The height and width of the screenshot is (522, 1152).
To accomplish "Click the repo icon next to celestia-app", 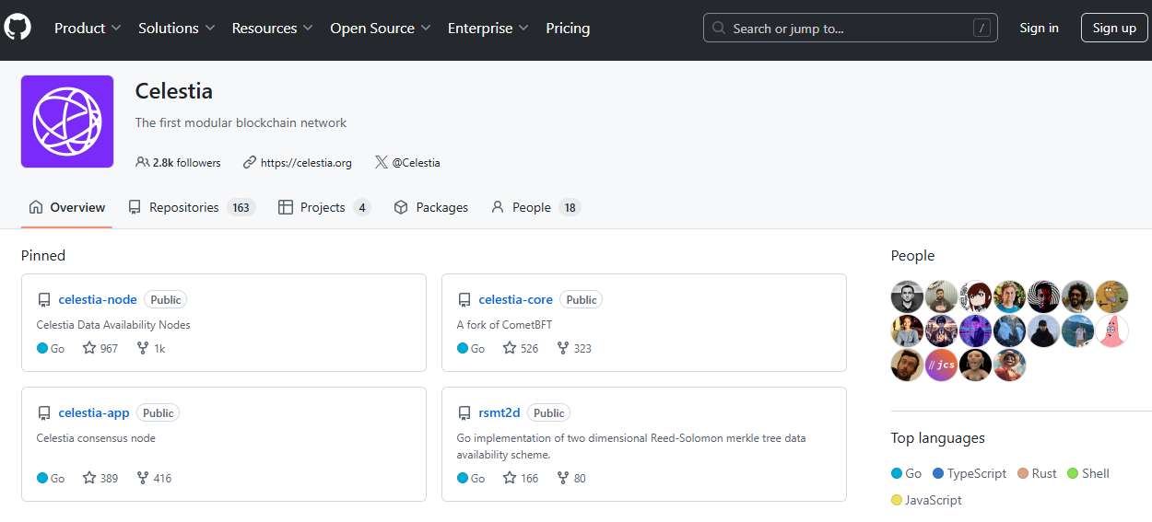I will pos(44,413).
